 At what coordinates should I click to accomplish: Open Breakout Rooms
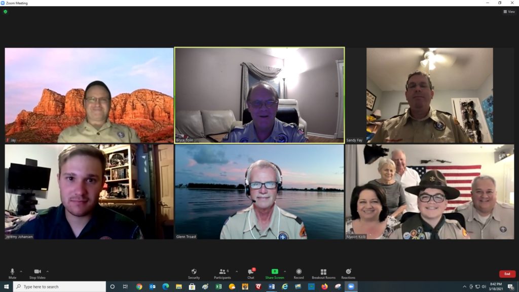tap(323, 272)
